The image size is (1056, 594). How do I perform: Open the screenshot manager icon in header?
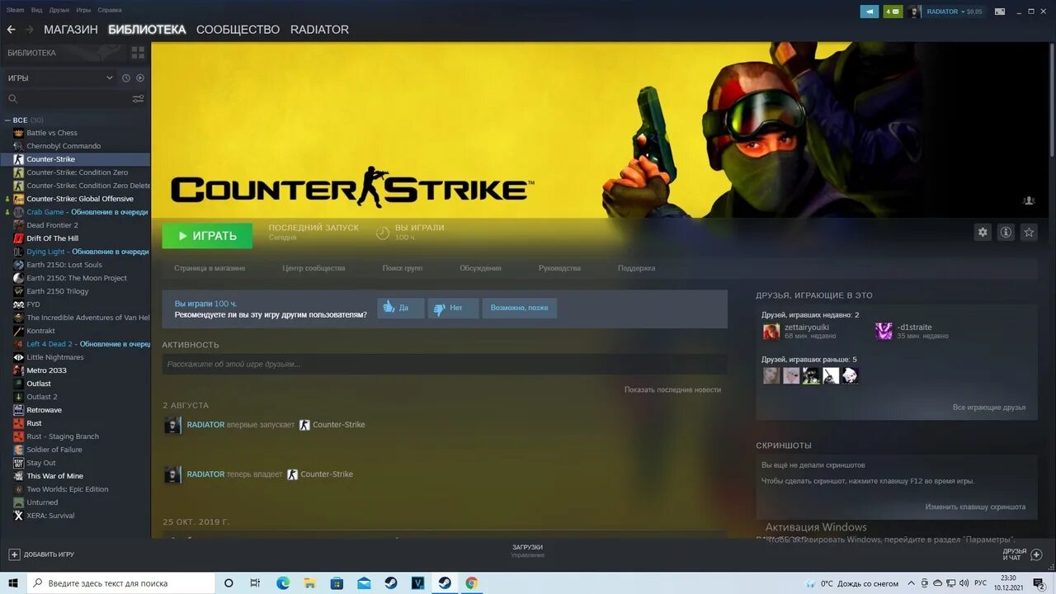click(1000, 12)
